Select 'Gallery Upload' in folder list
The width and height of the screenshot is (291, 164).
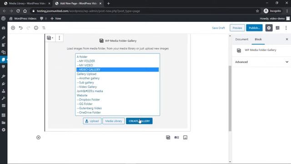click(x=117, y=74)
